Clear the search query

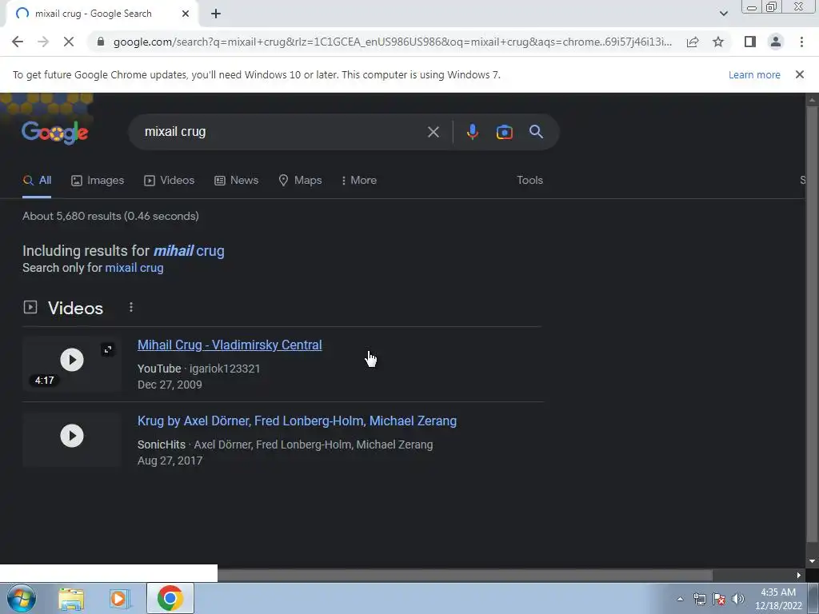tap(433, 132)
